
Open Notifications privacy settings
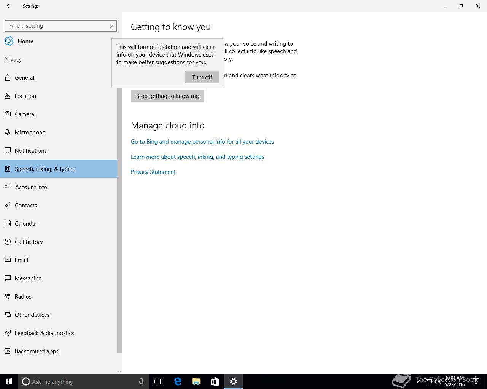(x=59, y=150)
